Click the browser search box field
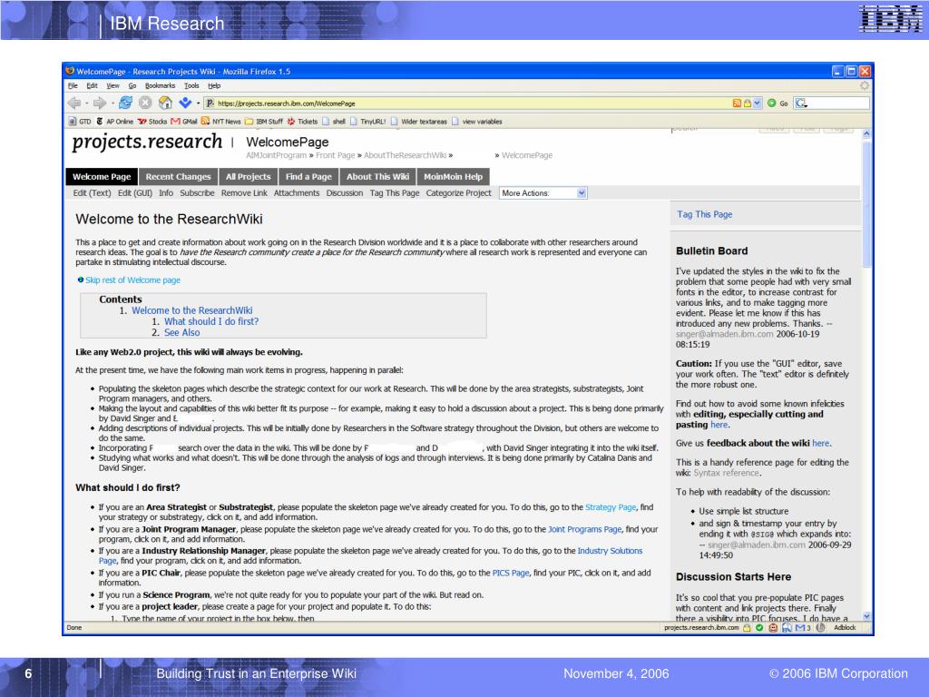Viewport: 929px width, 697px height. 832,103
